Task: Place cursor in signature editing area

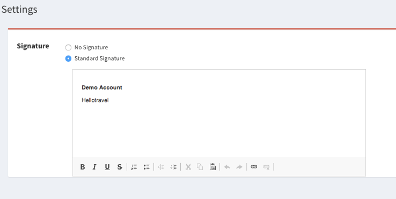Action: point(219,114)
